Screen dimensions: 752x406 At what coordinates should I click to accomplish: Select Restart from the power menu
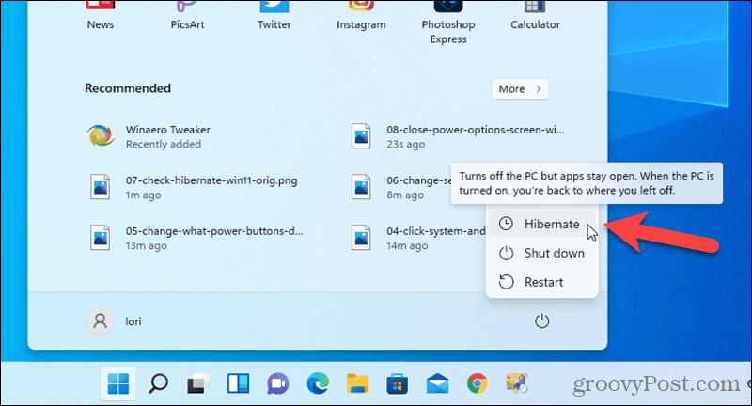pyautogui.click(x=541, y=282)
